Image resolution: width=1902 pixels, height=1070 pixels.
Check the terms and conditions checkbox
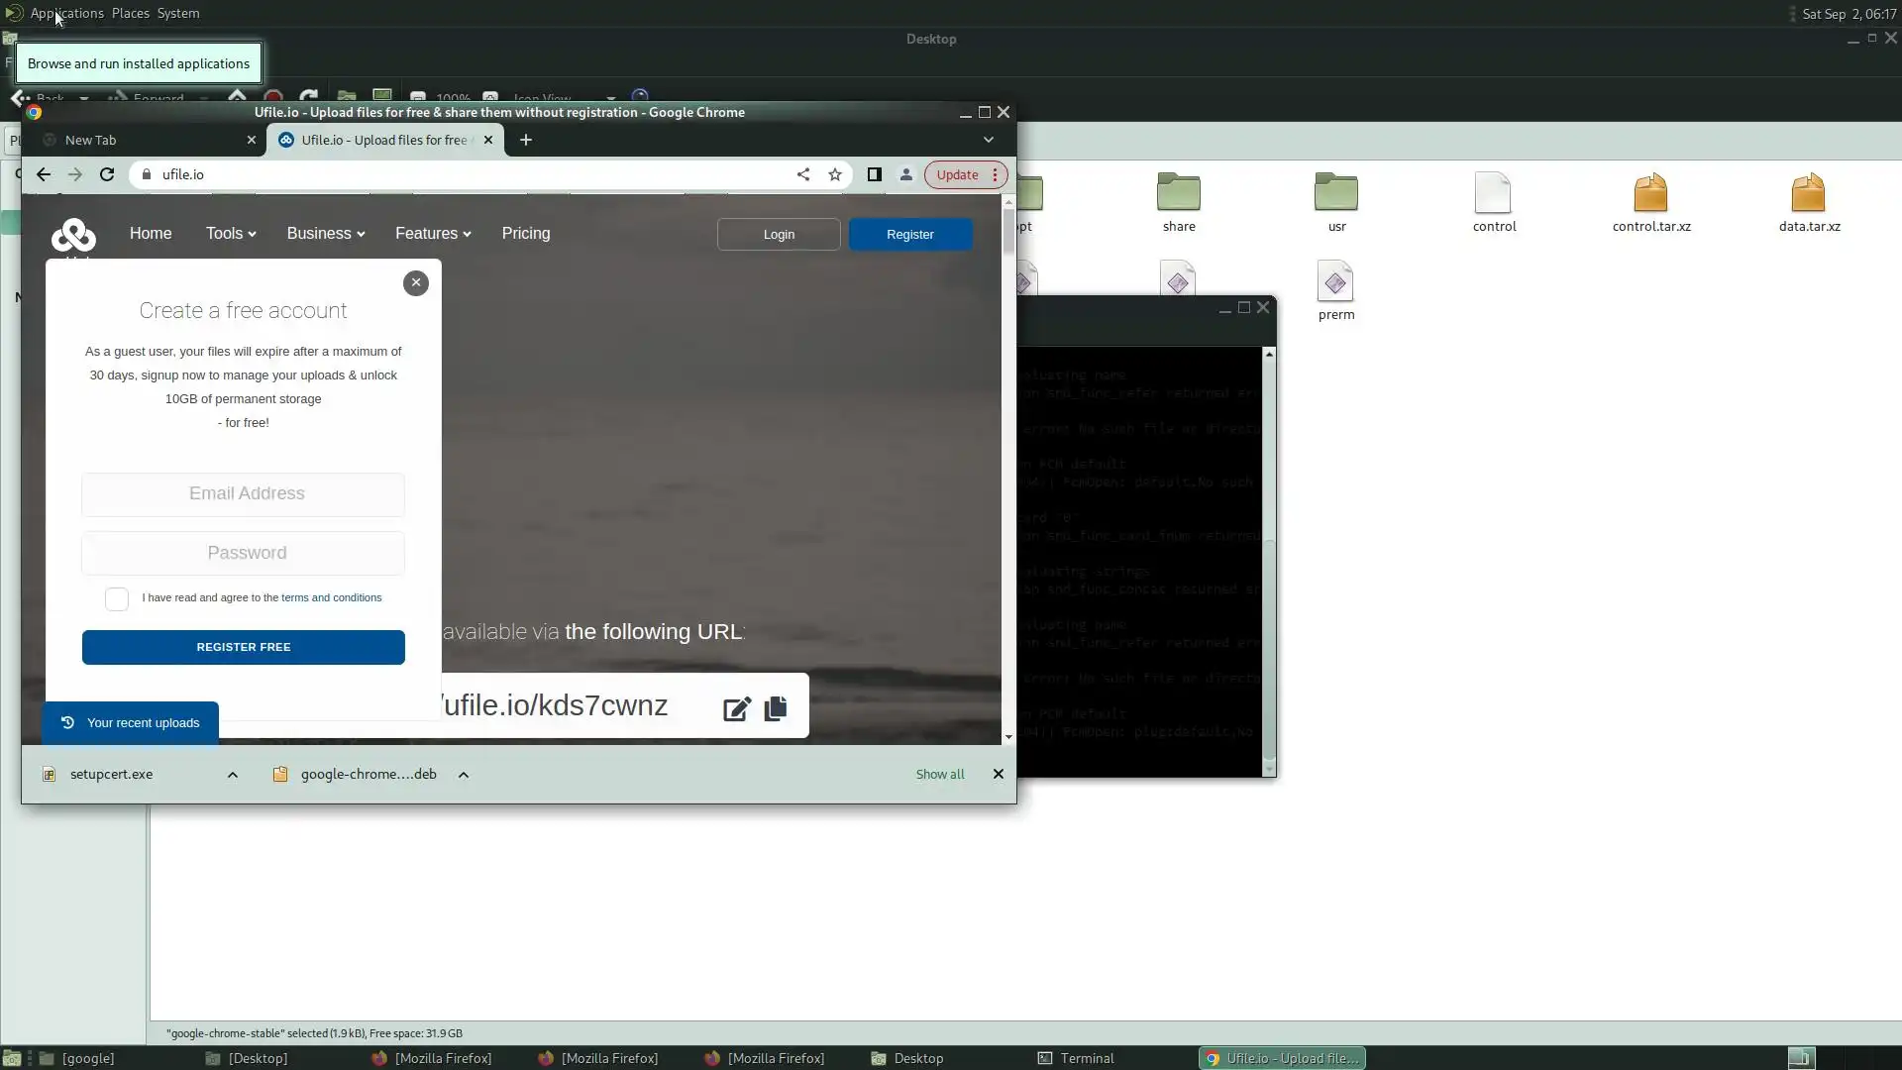click(x=117, y=599)
